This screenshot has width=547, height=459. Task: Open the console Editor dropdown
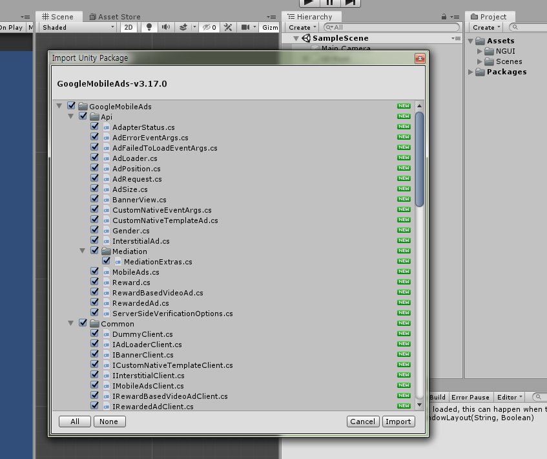[510, 397]
